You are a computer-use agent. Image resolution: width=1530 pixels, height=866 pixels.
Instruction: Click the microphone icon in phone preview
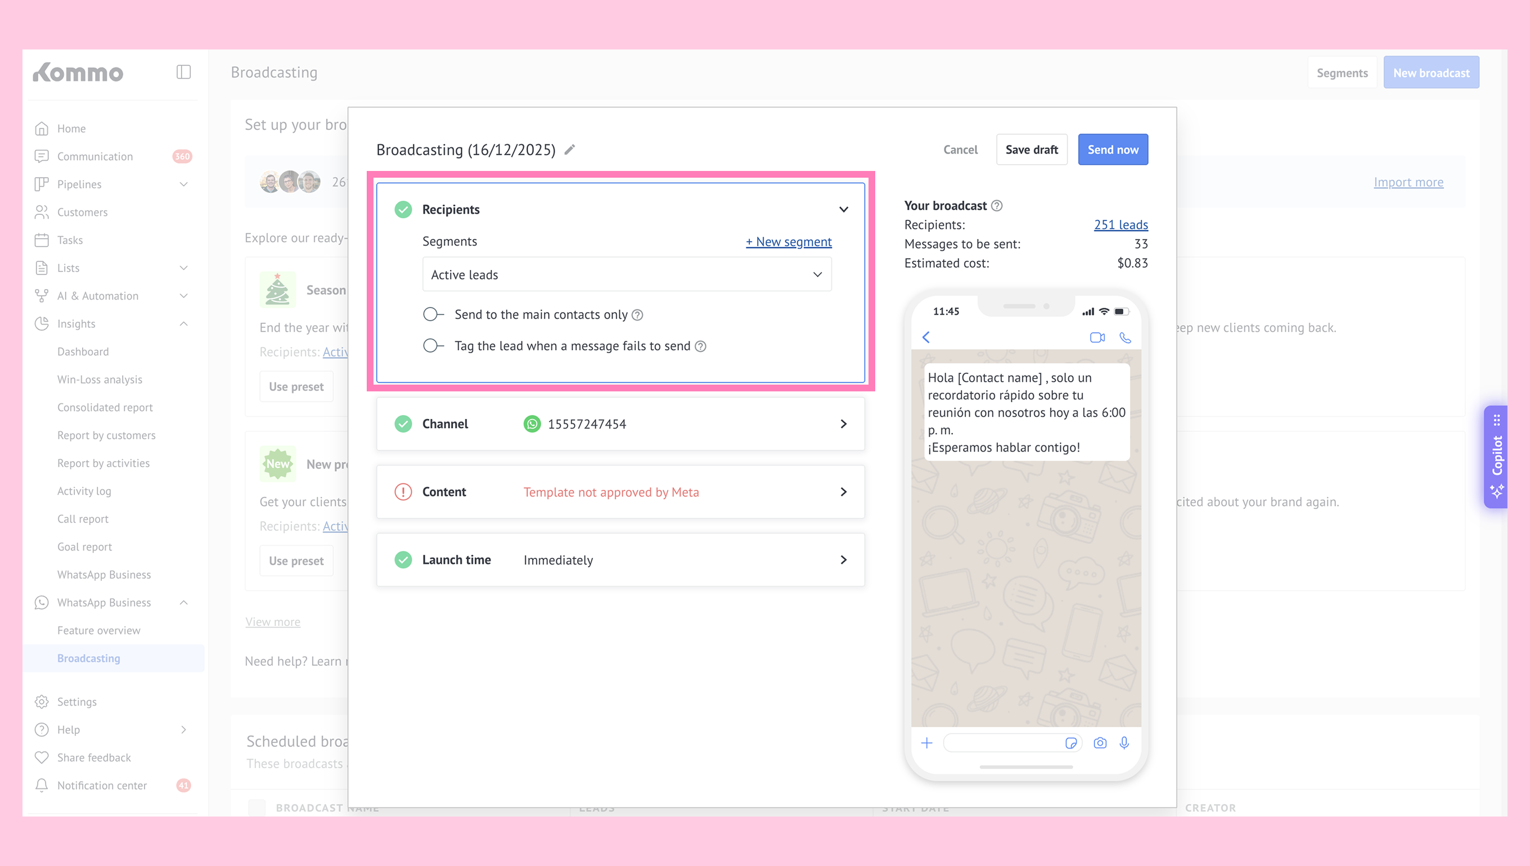1124,743
